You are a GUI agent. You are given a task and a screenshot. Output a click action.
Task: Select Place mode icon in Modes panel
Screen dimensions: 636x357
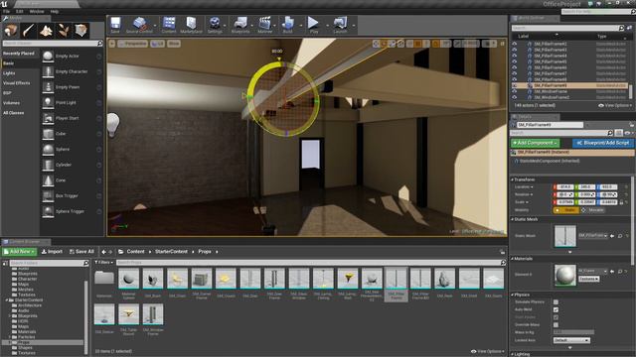pos(11,31)
